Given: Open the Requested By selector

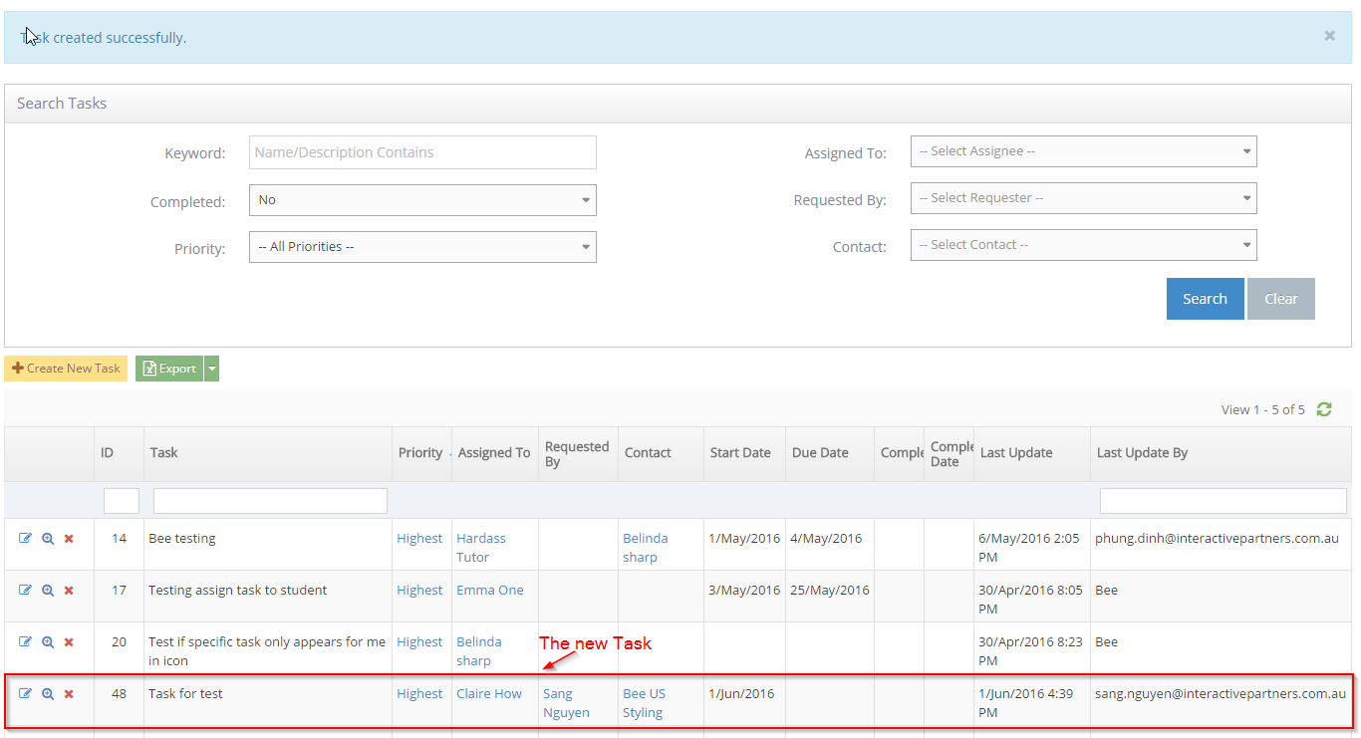Looking at the screenshot, I should point(1083,198).
